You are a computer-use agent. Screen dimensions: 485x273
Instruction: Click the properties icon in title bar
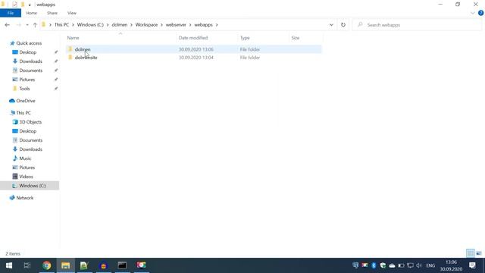[14, 5]
